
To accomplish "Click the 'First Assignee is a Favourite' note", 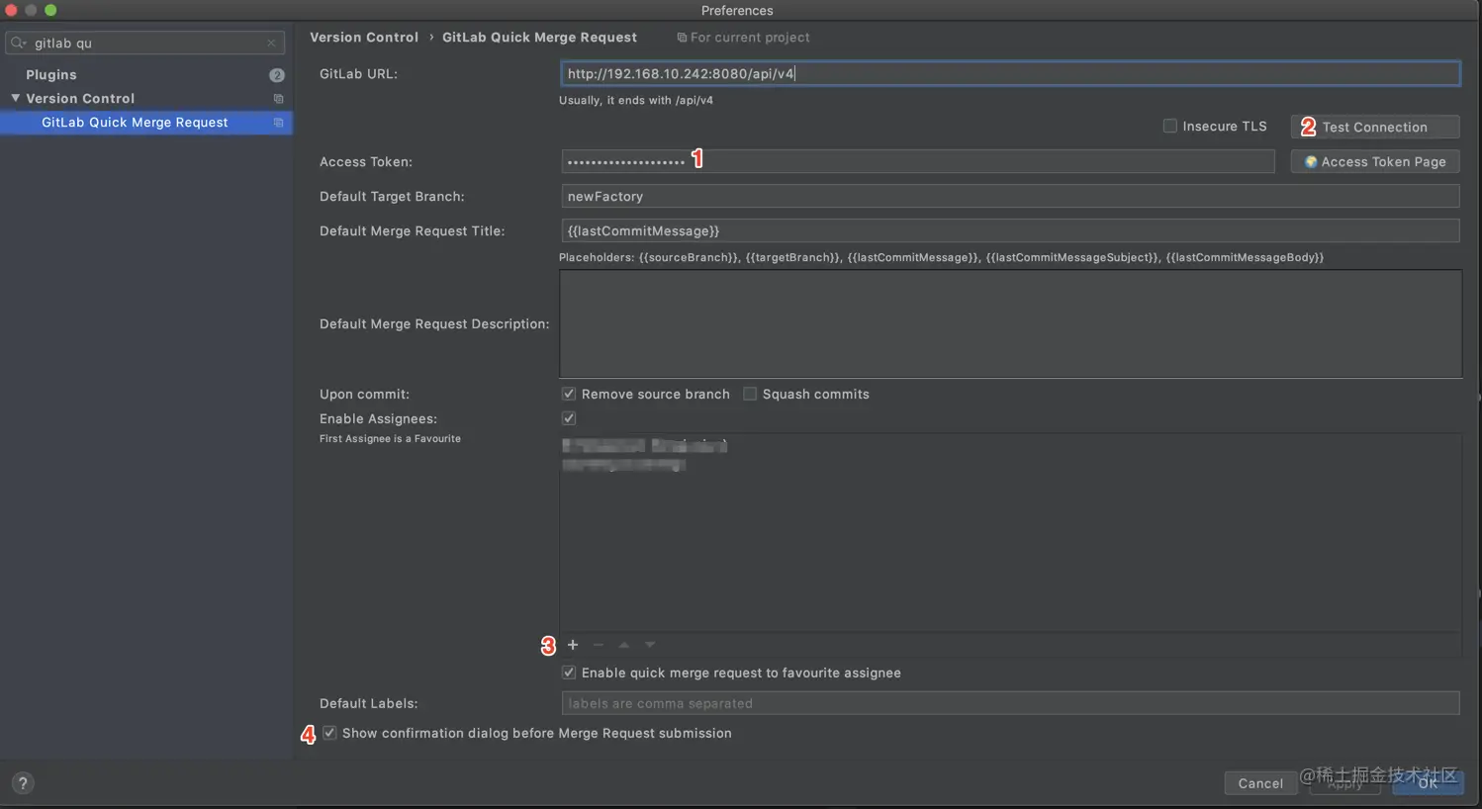I will coord(390,438).
